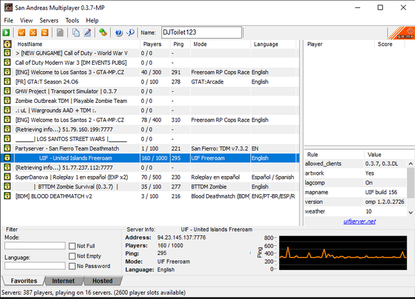Image resolution: width=415 pixels, height=299 pixels.
Task: Click the ping graph display
Action: coord(343,253)
